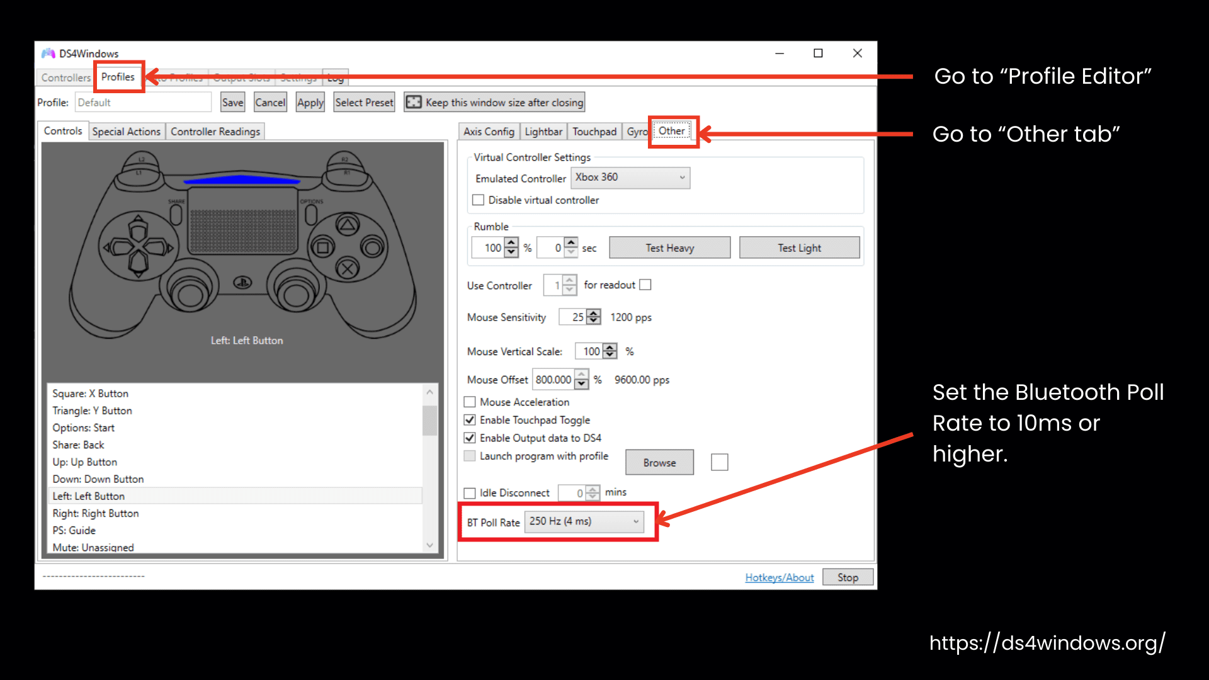The width and height of the screenshot is (1209, 680).
Task: Click the window size icon beside Keep this window size
Action: coord(413,102)
